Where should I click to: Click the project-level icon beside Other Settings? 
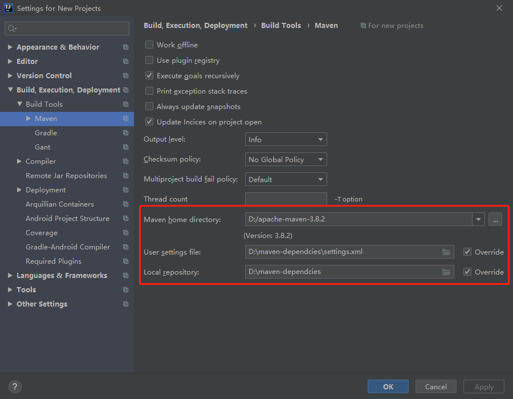125,304
